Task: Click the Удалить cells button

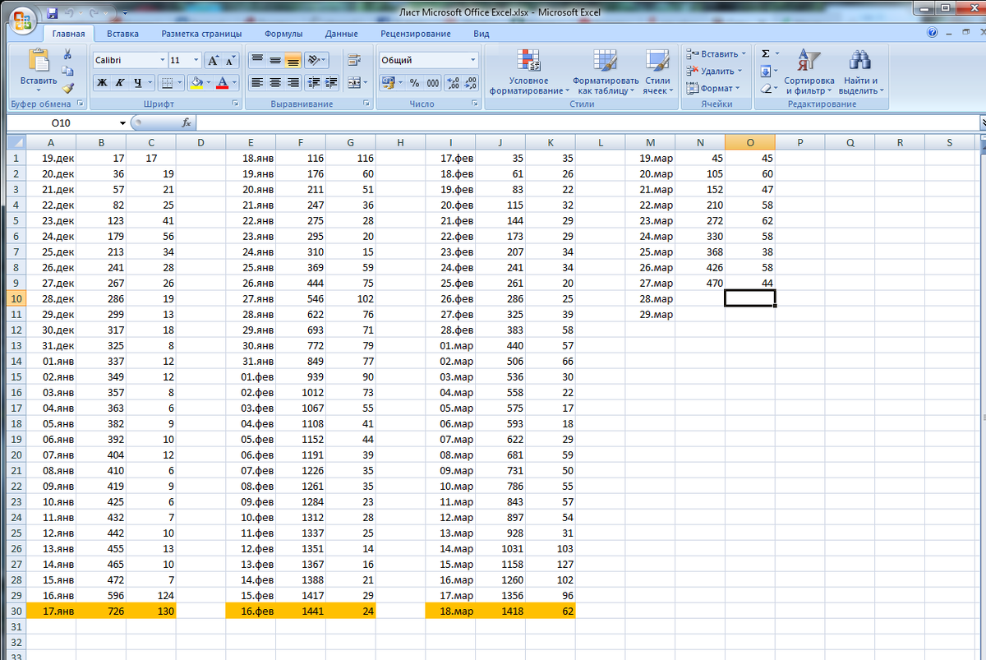Action: (714, 71)
